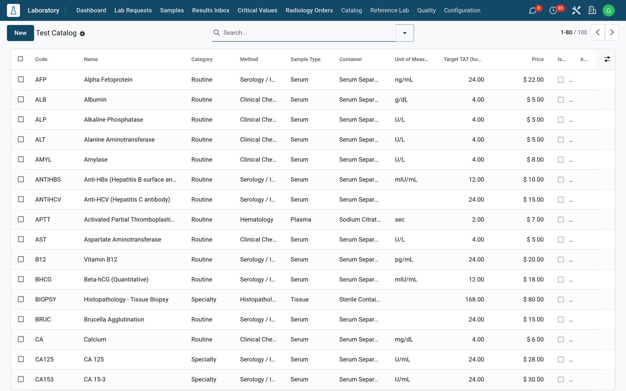Select the APTT row checkbox
Viewport: 626px width, 391px height.
(x=21, y=219)
